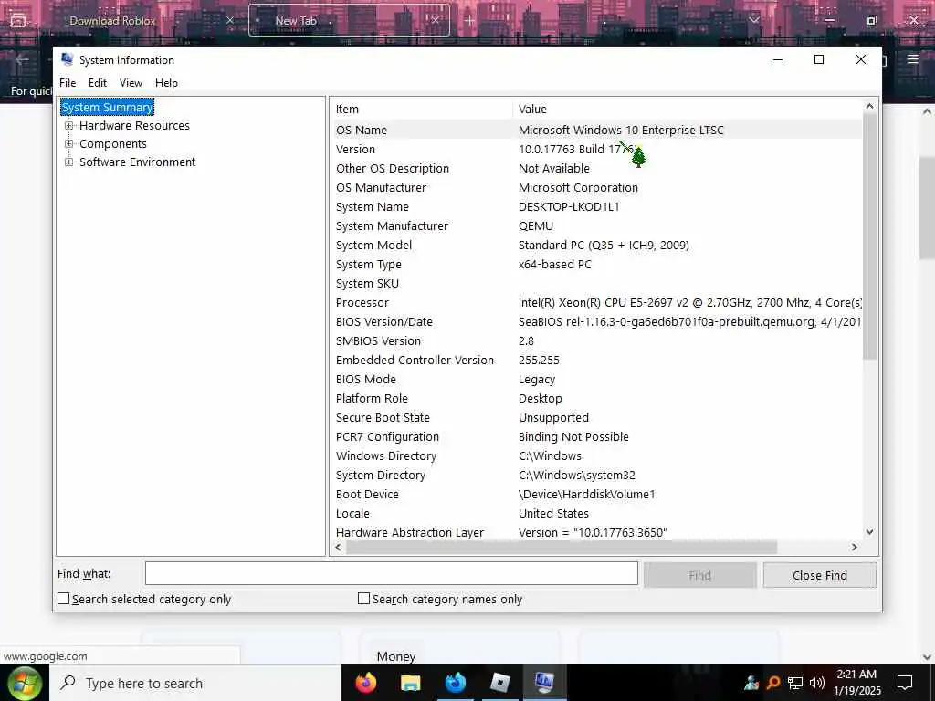
Task: Click the details pane scroll-up arrow
Action: [x=869, y=106]
